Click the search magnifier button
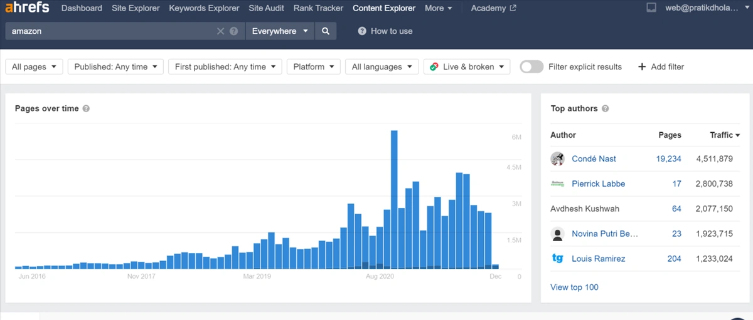This screenshot has height=320, width=753. [x=325, y=31]
